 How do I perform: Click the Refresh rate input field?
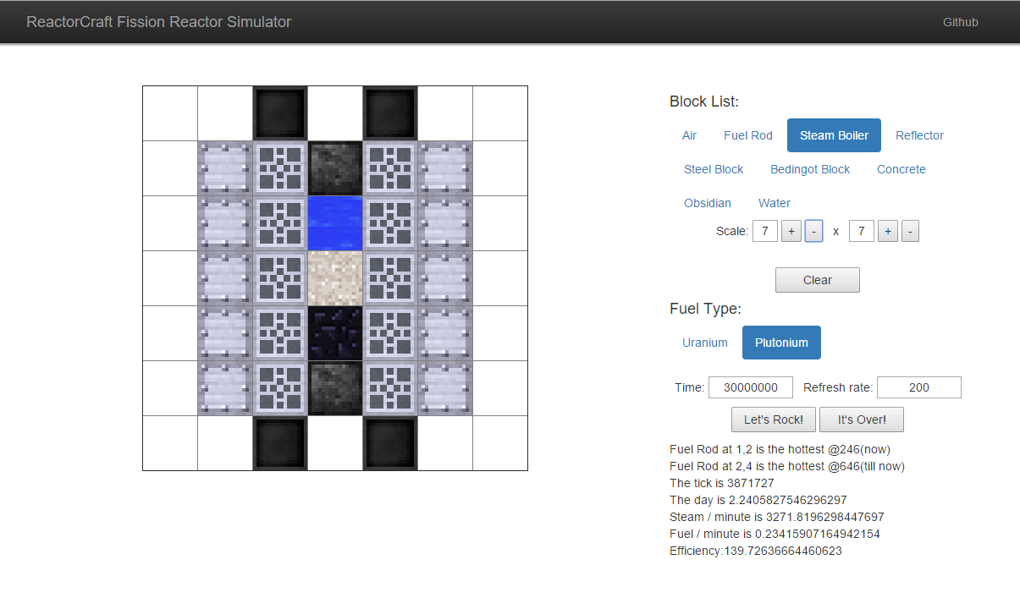919,387
